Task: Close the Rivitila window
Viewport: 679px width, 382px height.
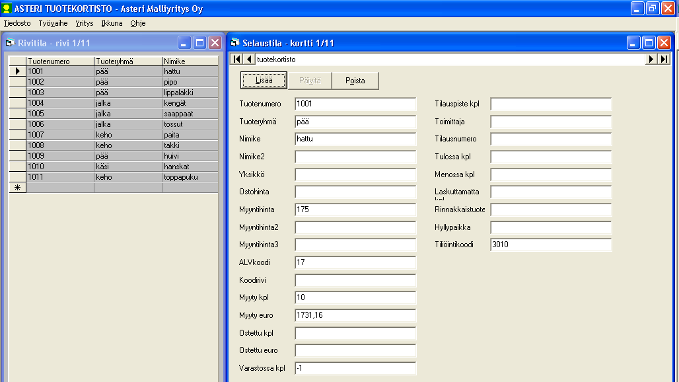Action: (x=215, y=43)
